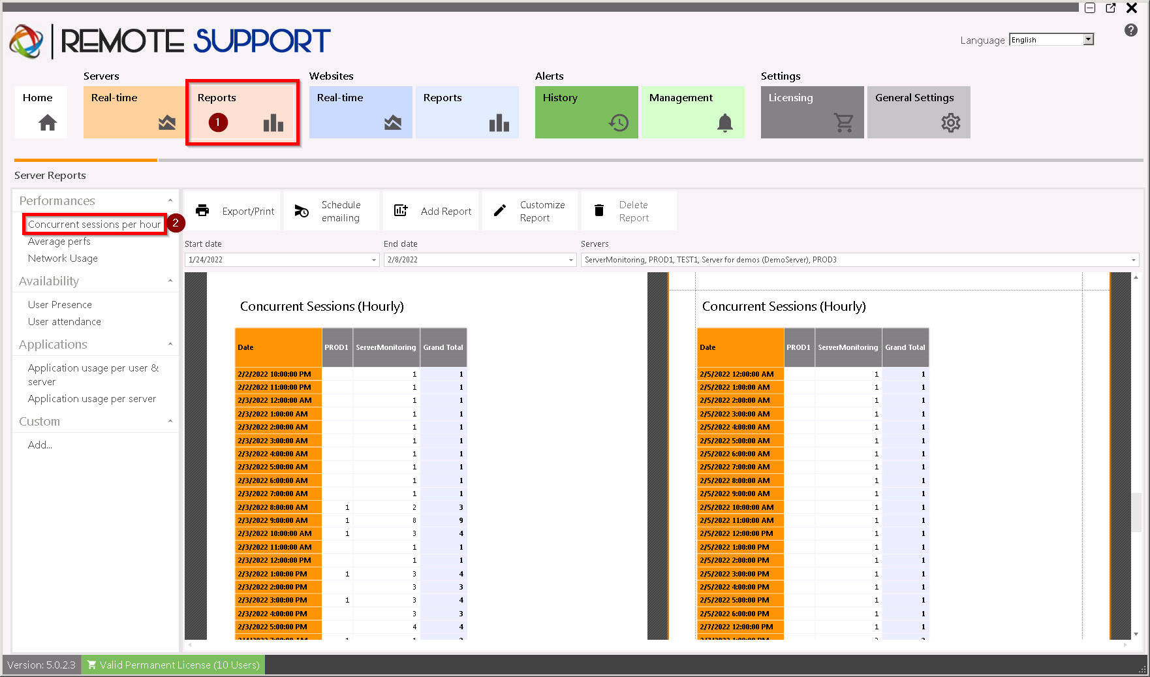Open Alerts Management tile
Viewport: 1150px width, 677px height.
point(693,112)
